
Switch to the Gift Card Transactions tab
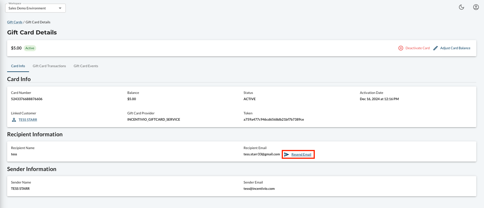[x=49, y=66]
